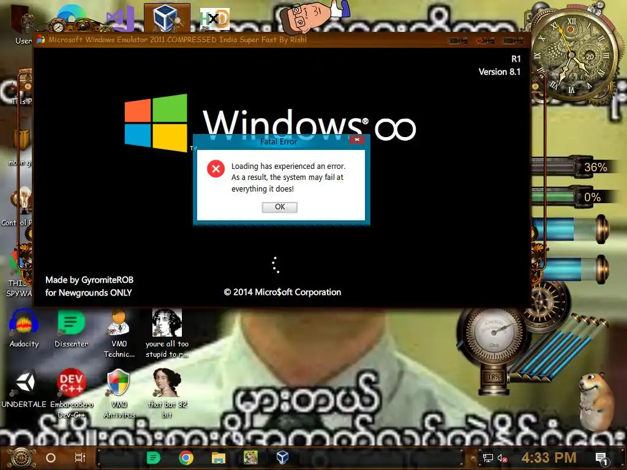Open File Explorer from taskbar
The width and height of the screenshot is (627, 470).
219,458
